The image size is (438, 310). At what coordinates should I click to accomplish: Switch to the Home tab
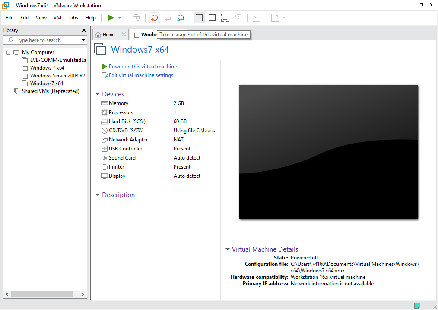coord(109,35)
